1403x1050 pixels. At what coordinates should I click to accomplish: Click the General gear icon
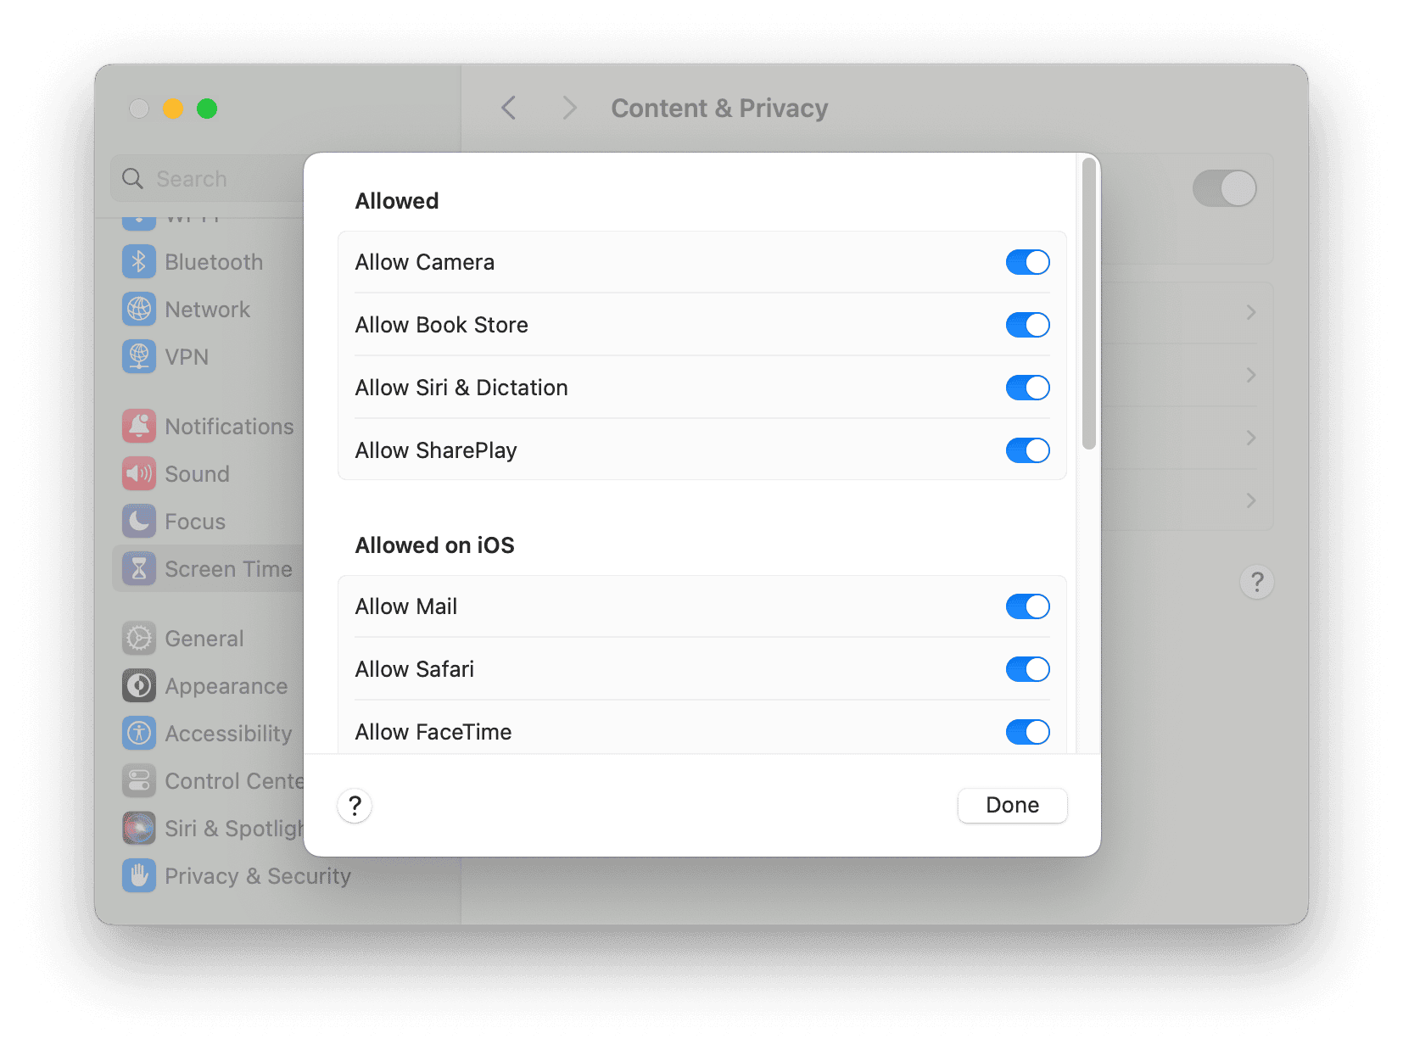[x=139, y=639]
